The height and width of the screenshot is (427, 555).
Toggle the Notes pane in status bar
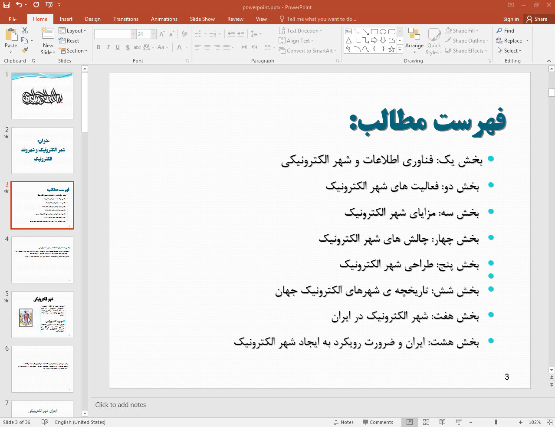[343, 422]
